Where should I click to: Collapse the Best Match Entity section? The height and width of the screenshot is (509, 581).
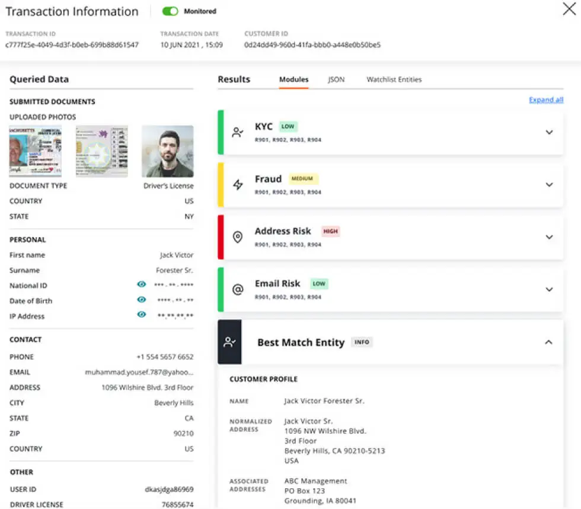coord(549,342)
